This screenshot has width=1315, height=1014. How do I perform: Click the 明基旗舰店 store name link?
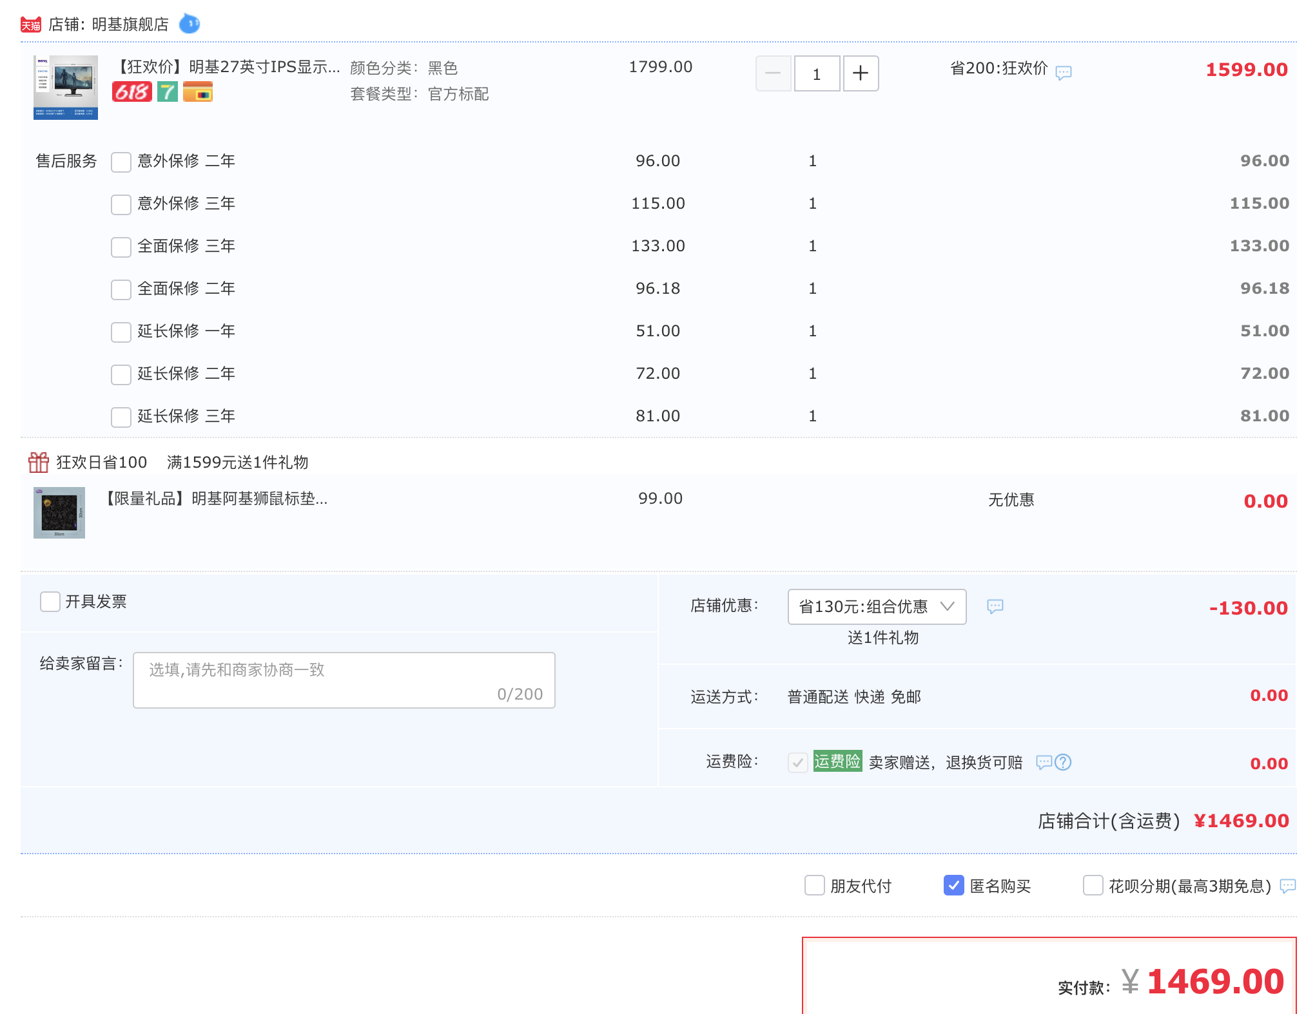click(x=130, y=24)
